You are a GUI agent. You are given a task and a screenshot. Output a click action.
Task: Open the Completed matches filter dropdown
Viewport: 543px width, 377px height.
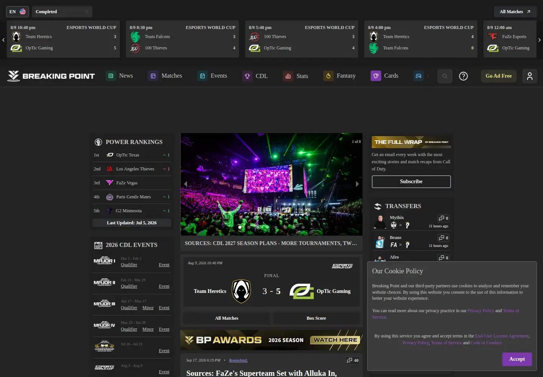point(62,12)
